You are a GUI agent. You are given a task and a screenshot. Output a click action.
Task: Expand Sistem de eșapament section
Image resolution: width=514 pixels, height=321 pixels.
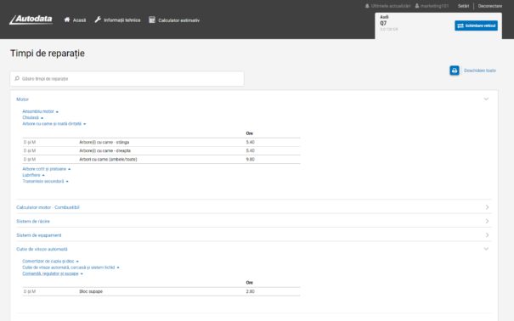point(254,235)
